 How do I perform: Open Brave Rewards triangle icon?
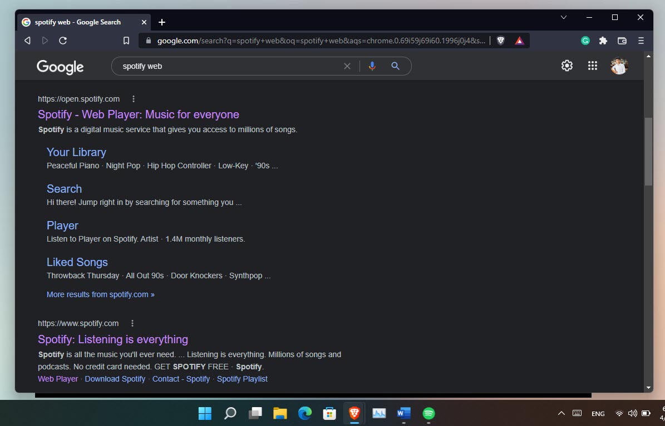(520, 41)
